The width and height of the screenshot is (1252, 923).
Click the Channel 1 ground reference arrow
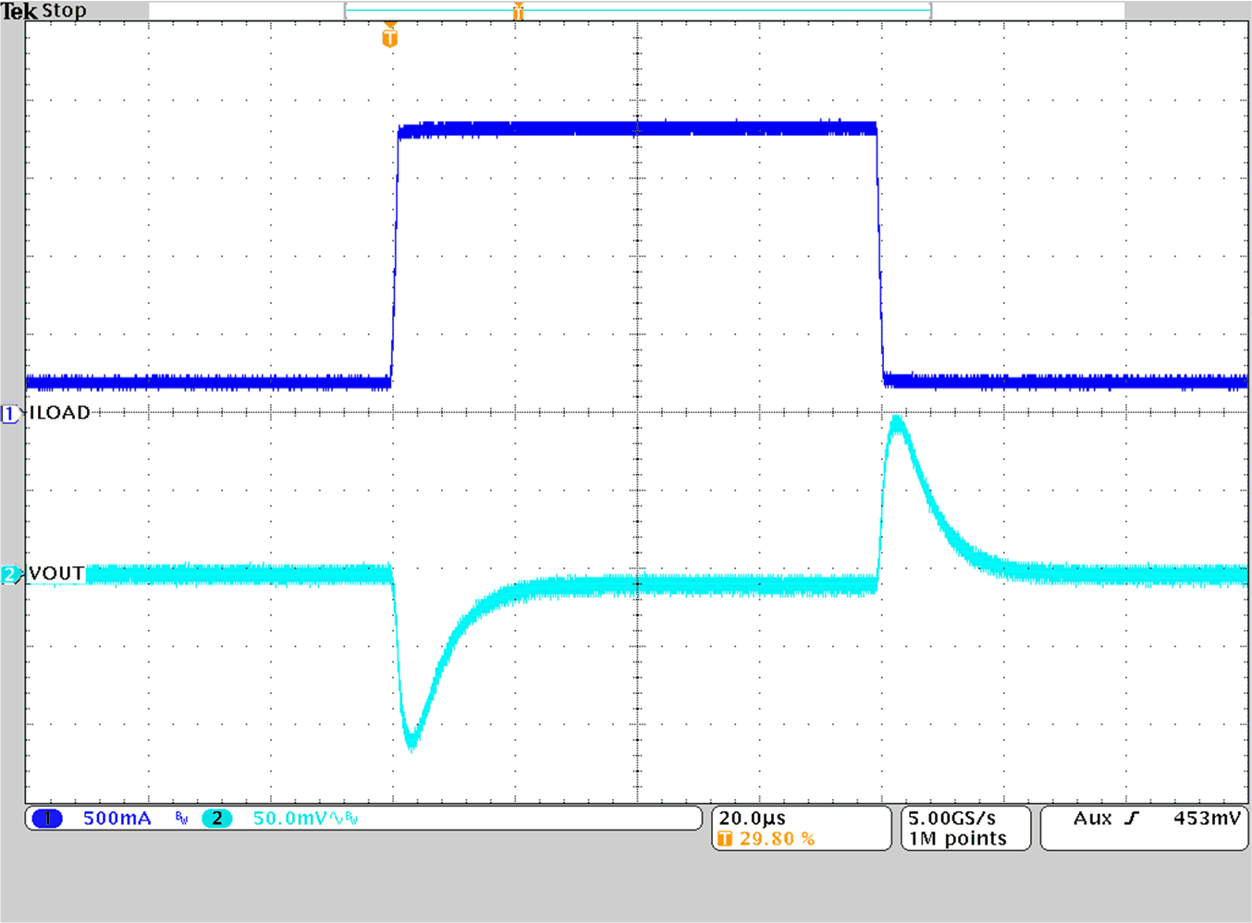point(9,413)
